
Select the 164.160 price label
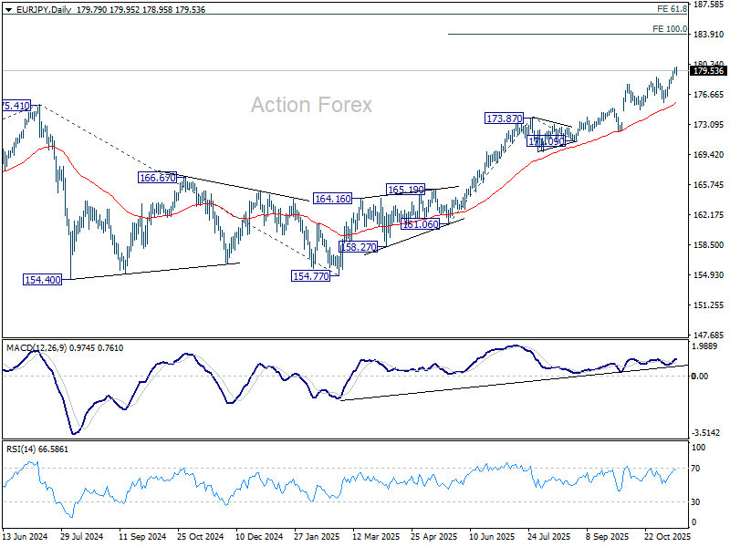click(x=332, y=198)
